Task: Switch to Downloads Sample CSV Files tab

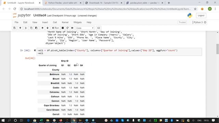Action: coord(104,3)
